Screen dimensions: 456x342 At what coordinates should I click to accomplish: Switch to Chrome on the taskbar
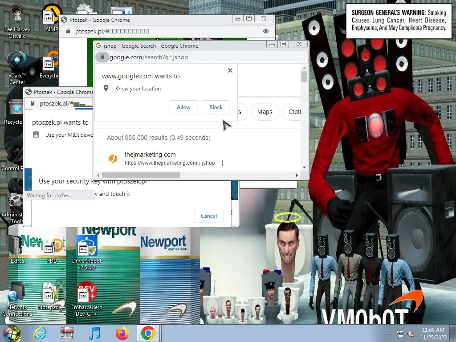coord(148,333)
